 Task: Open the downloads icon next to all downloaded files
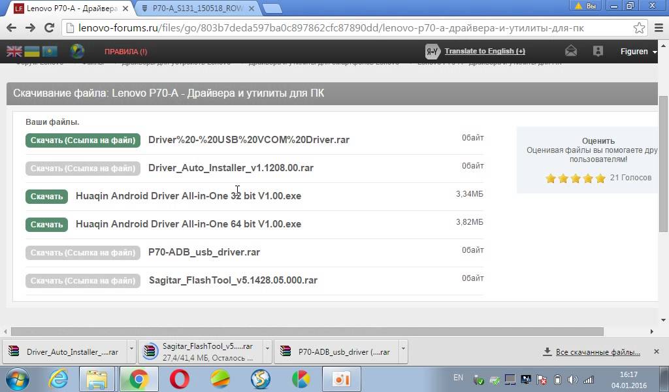coord(547,351)
